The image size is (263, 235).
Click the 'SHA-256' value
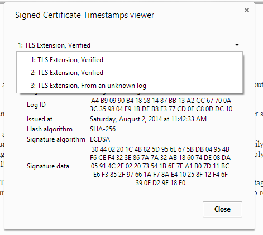(103, 129)
